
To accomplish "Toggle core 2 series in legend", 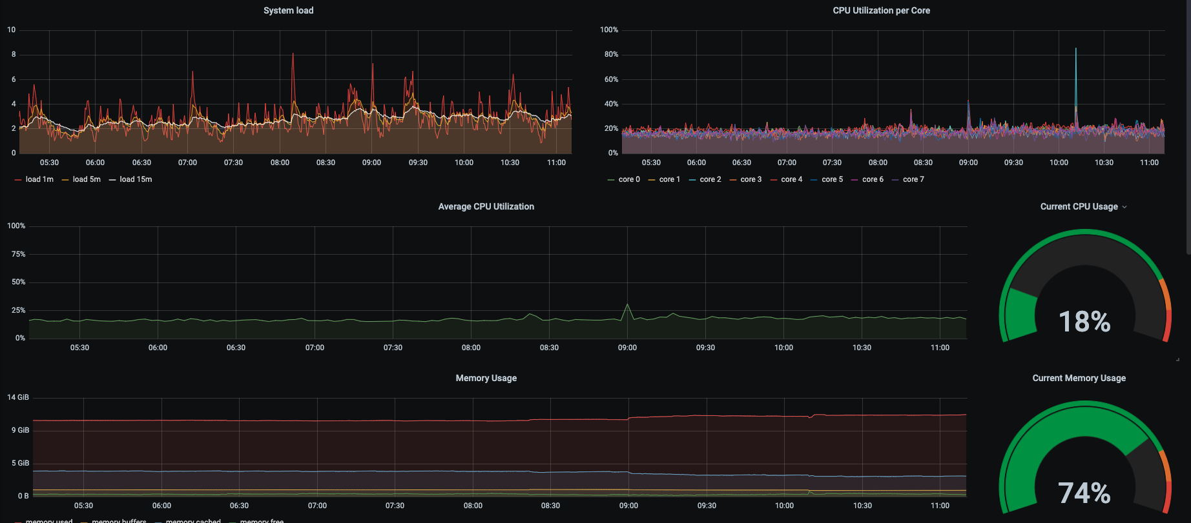I will point(710,179).
